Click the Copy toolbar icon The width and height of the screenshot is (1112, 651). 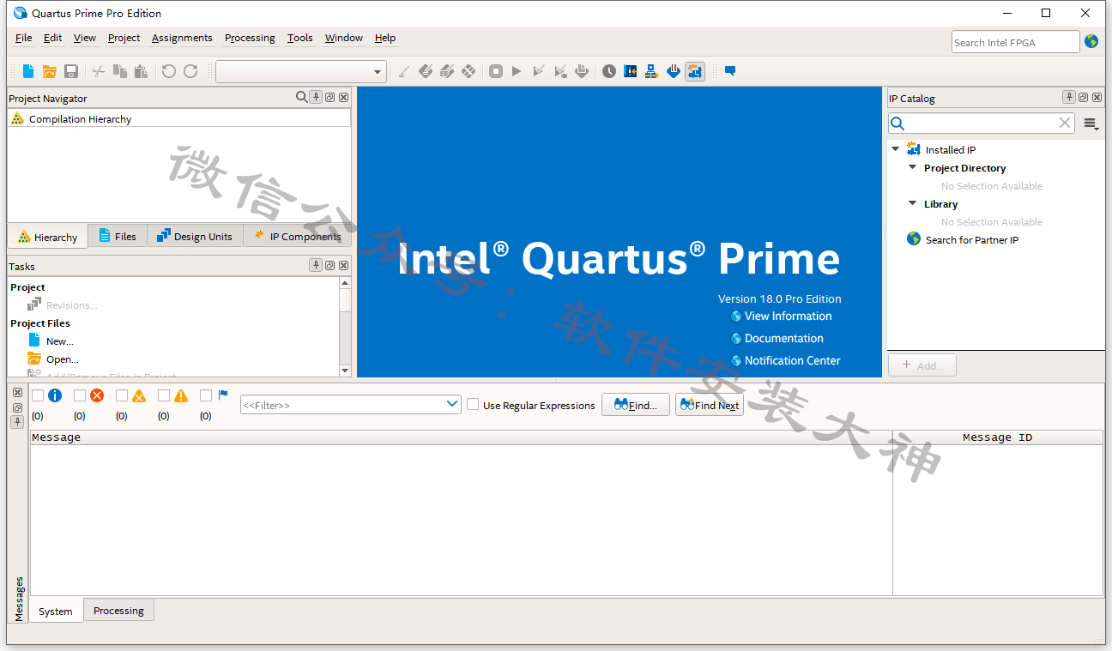(120, 71)
